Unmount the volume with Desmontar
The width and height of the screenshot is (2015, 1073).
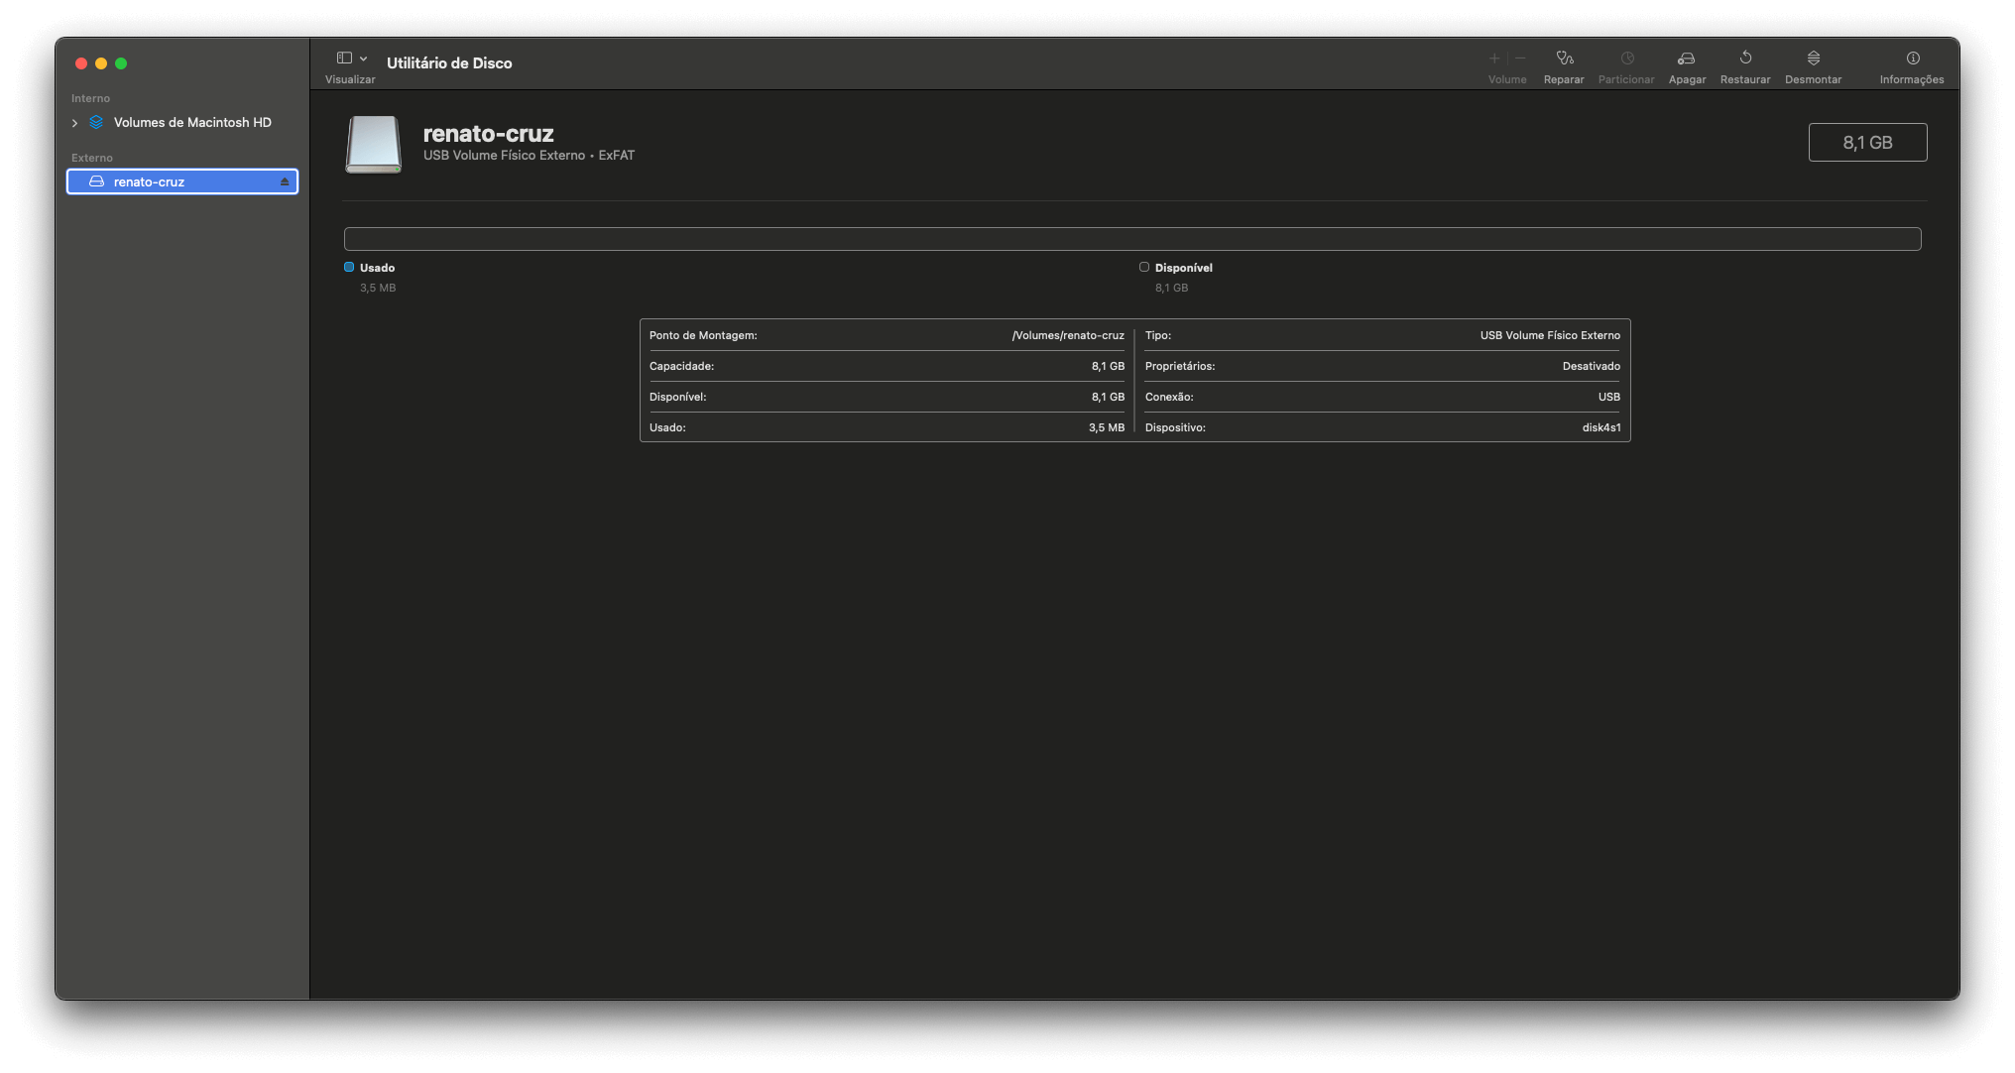coord(1813,66)
